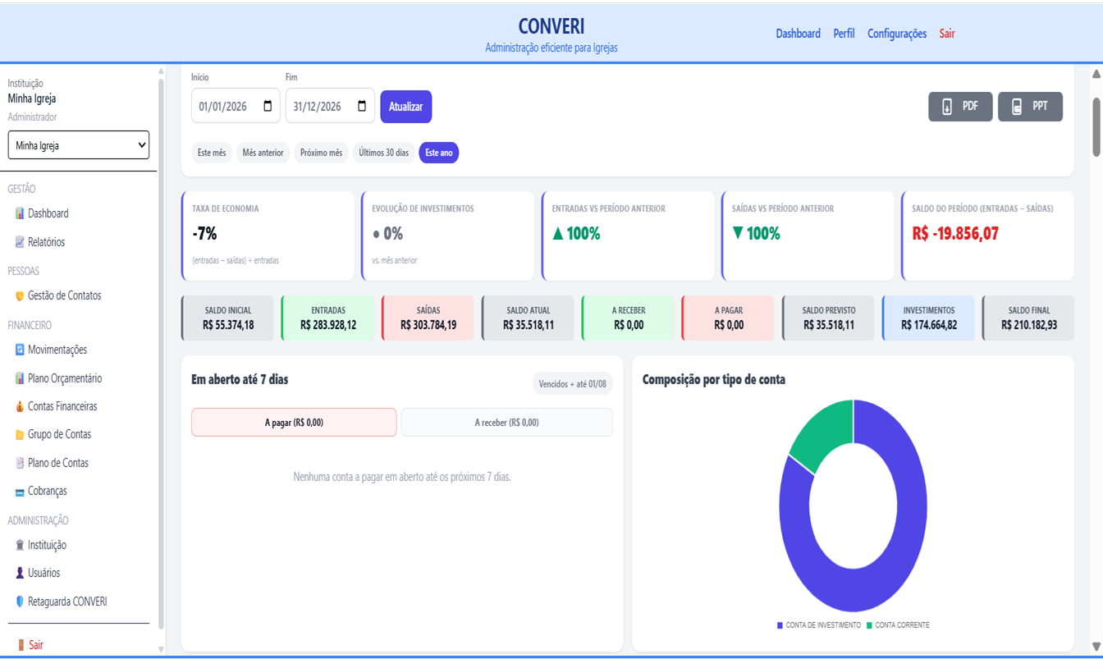
Task: Open the Relatórios sidebar link
Action: [46, 242]
